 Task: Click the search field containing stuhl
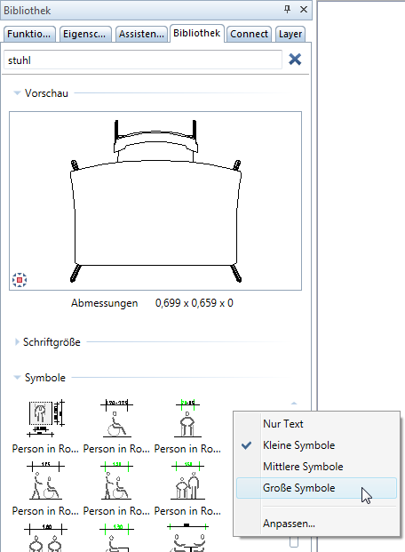(143, 60)
